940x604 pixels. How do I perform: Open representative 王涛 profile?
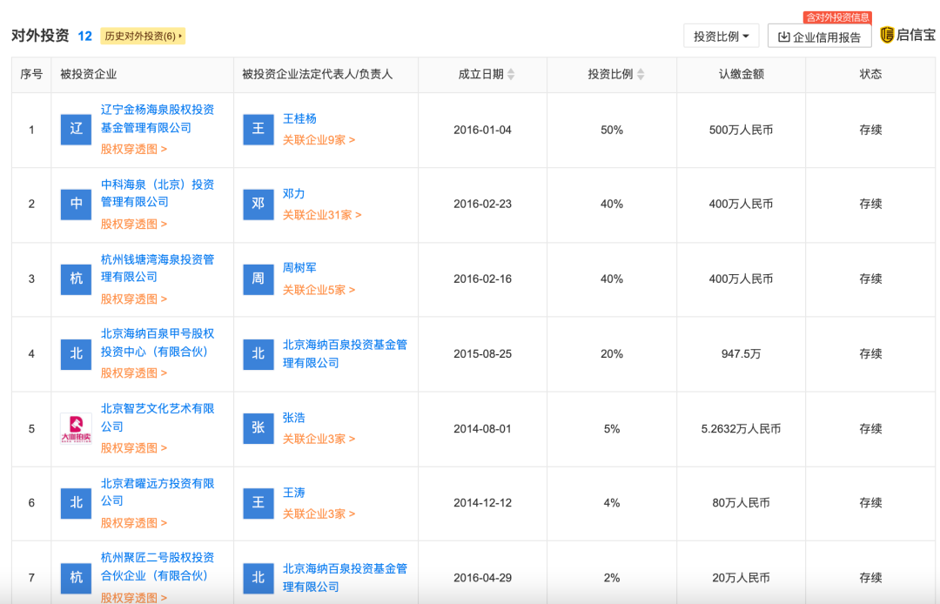point(294,493)
